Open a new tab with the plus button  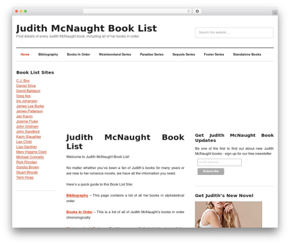[275, 13]
